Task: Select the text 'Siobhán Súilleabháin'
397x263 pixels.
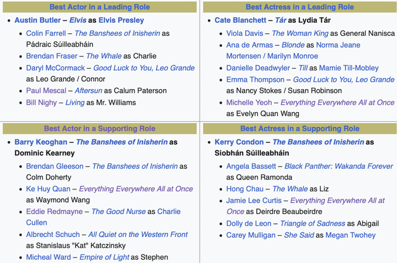Action: [x=252, y=153]
